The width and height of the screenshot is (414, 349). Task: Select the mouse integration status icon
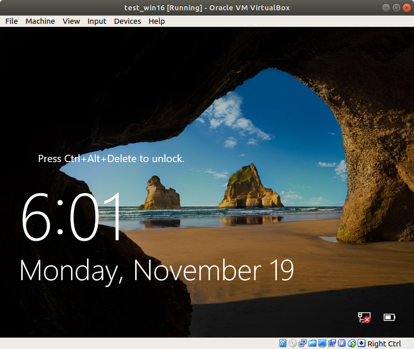click(352, 343)
